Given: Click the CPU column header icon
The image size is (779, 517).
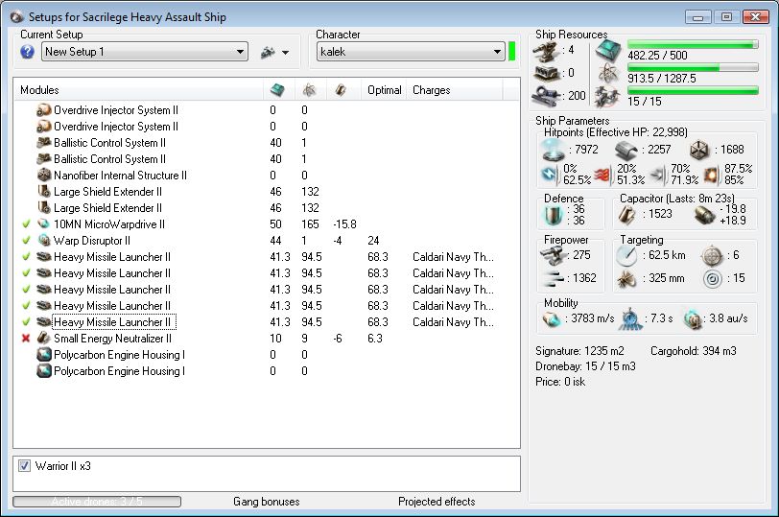Looking at the screenshot, I should [x=276, y=90].
